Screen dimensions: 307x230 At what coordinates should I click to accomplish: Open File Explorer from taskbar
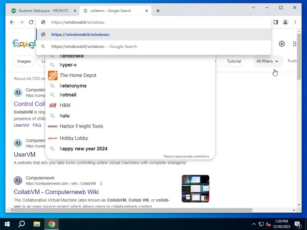point(37,224)
